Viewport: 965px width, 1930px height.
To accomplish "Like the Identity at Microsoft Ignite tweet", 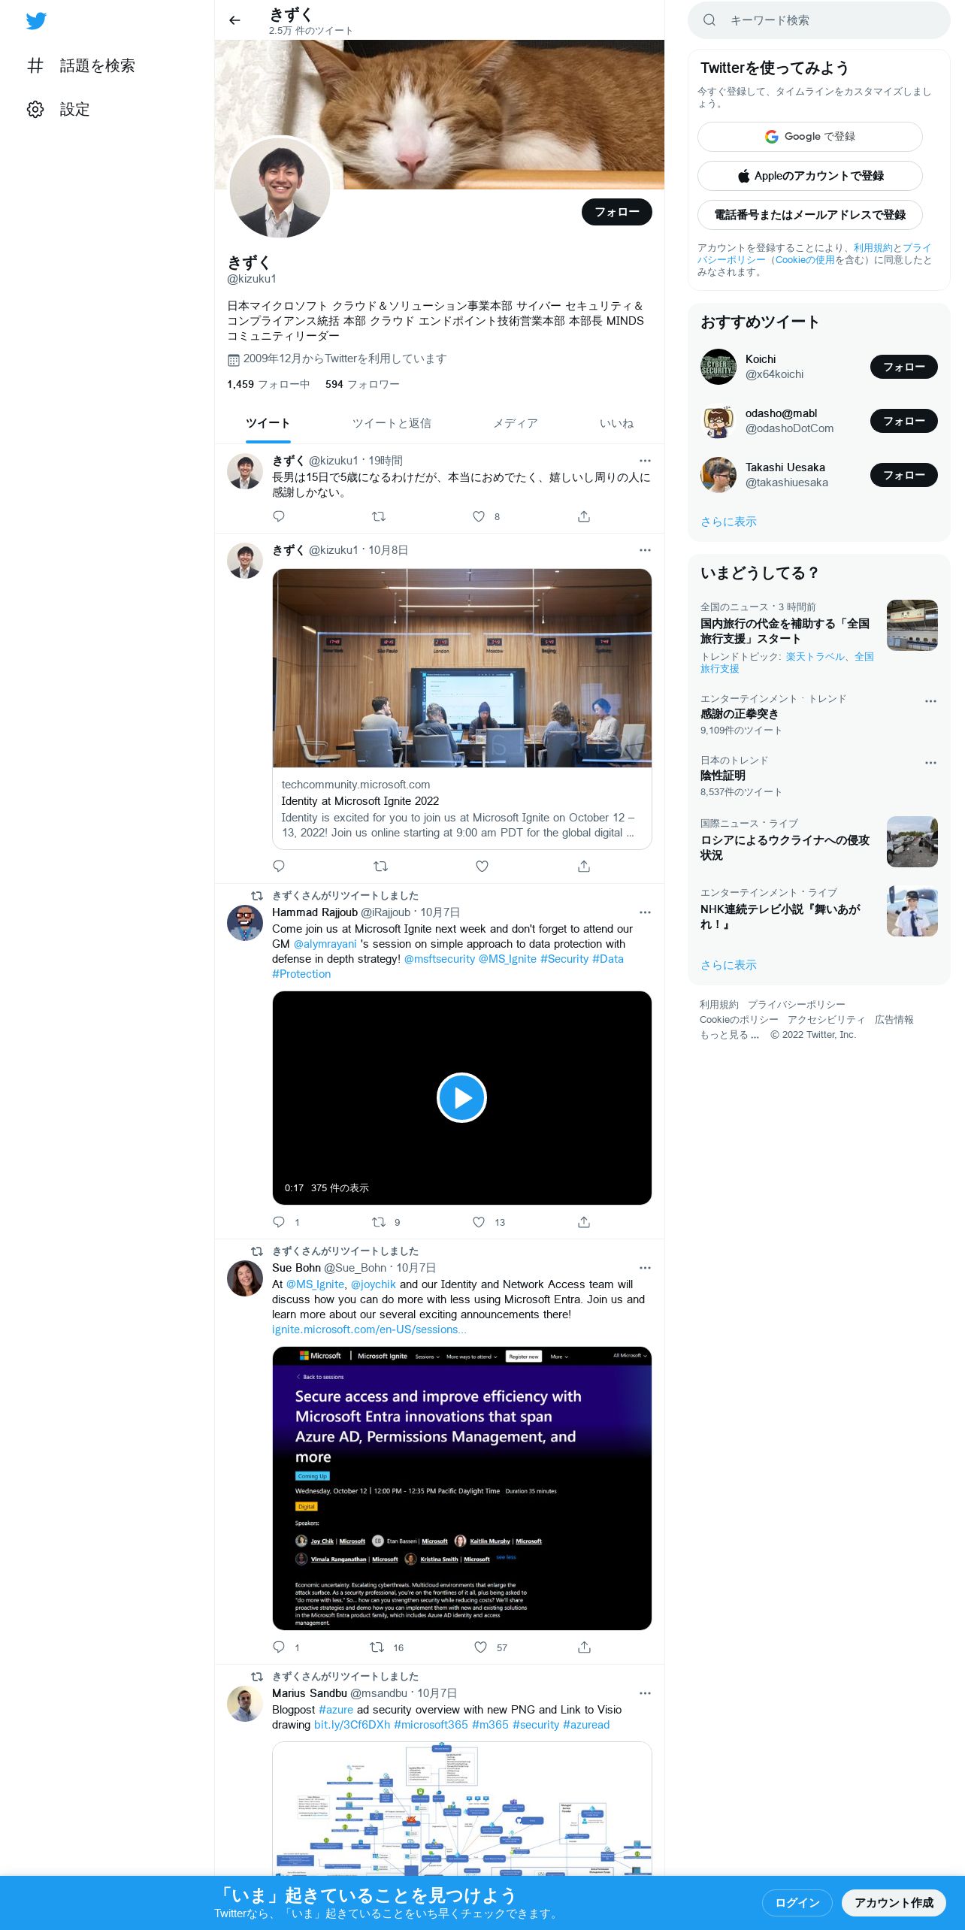I will pyautogui.click(x=482, y=866).
